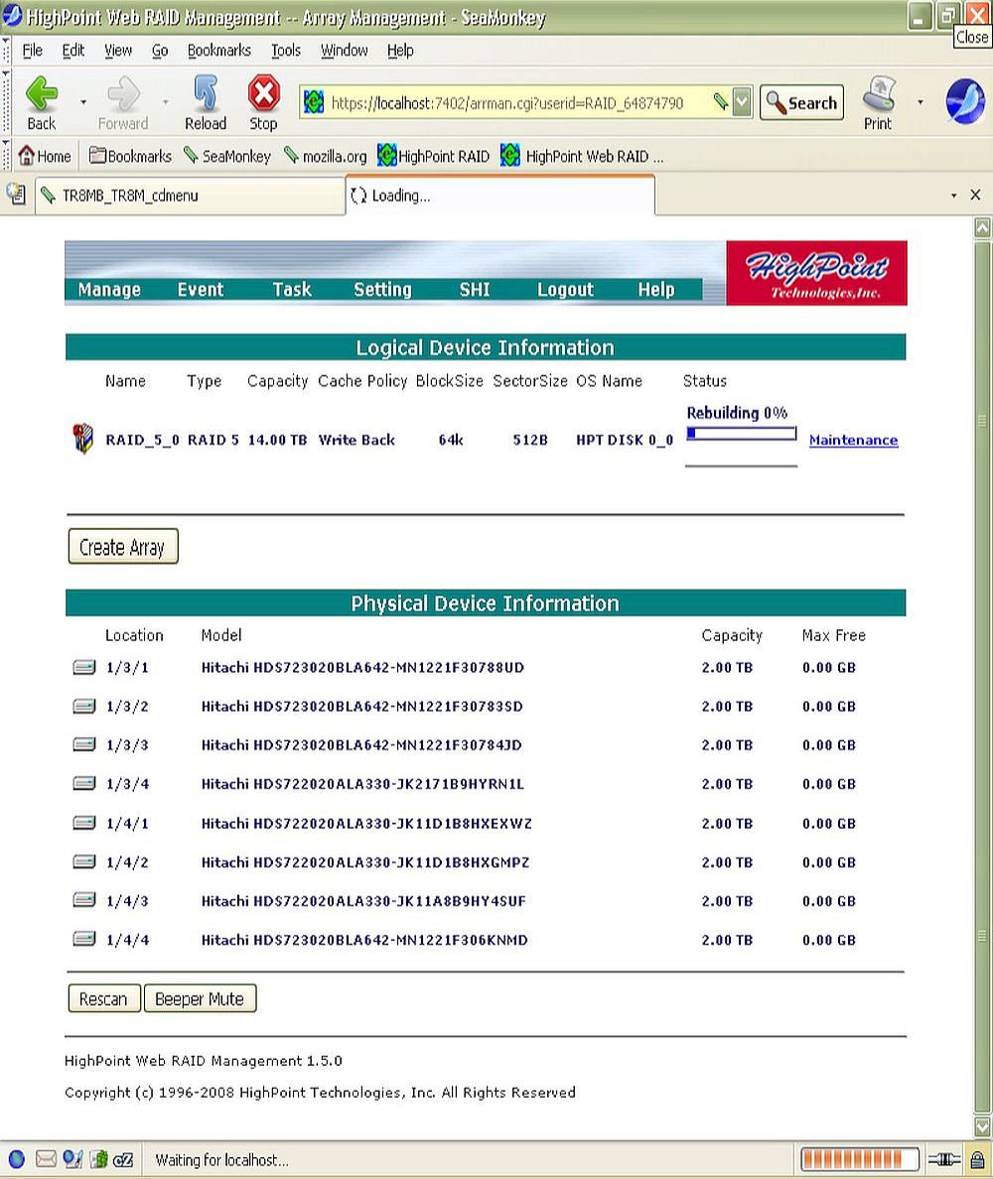Open the Go menu

(160, 51)
